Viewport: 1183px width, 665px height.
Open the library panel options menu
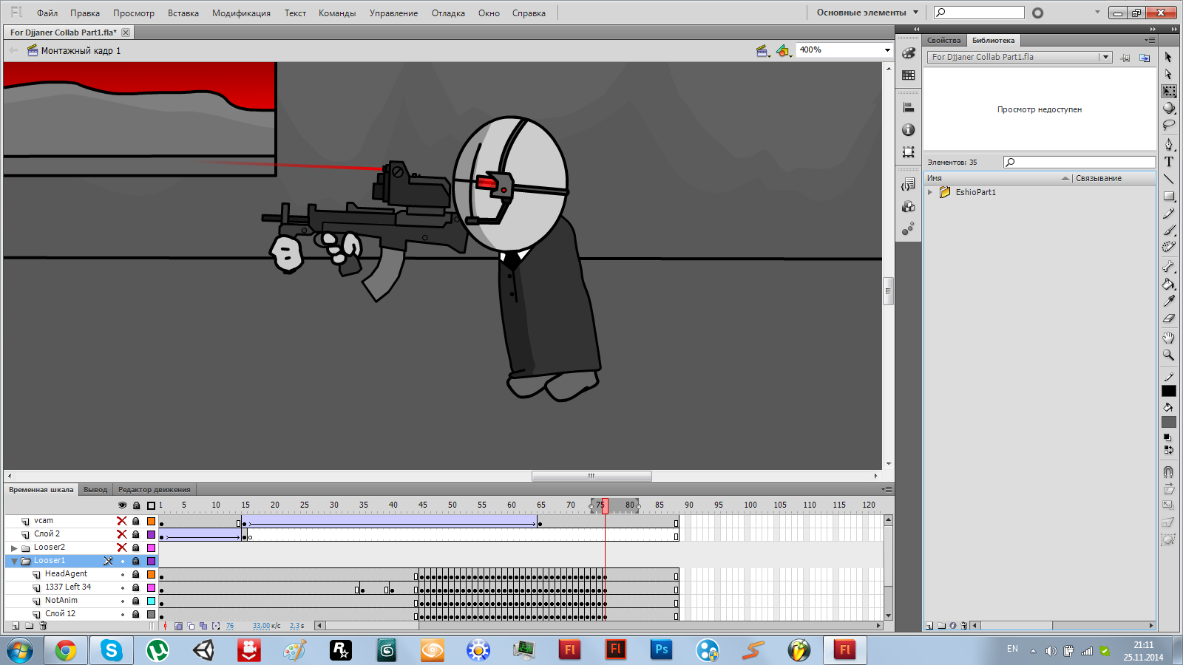[x=1150, y=40]
